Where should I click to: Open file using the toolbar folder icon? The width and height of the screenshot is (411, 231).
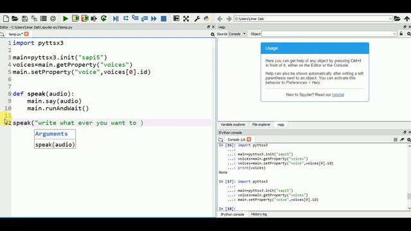point(15,19)
